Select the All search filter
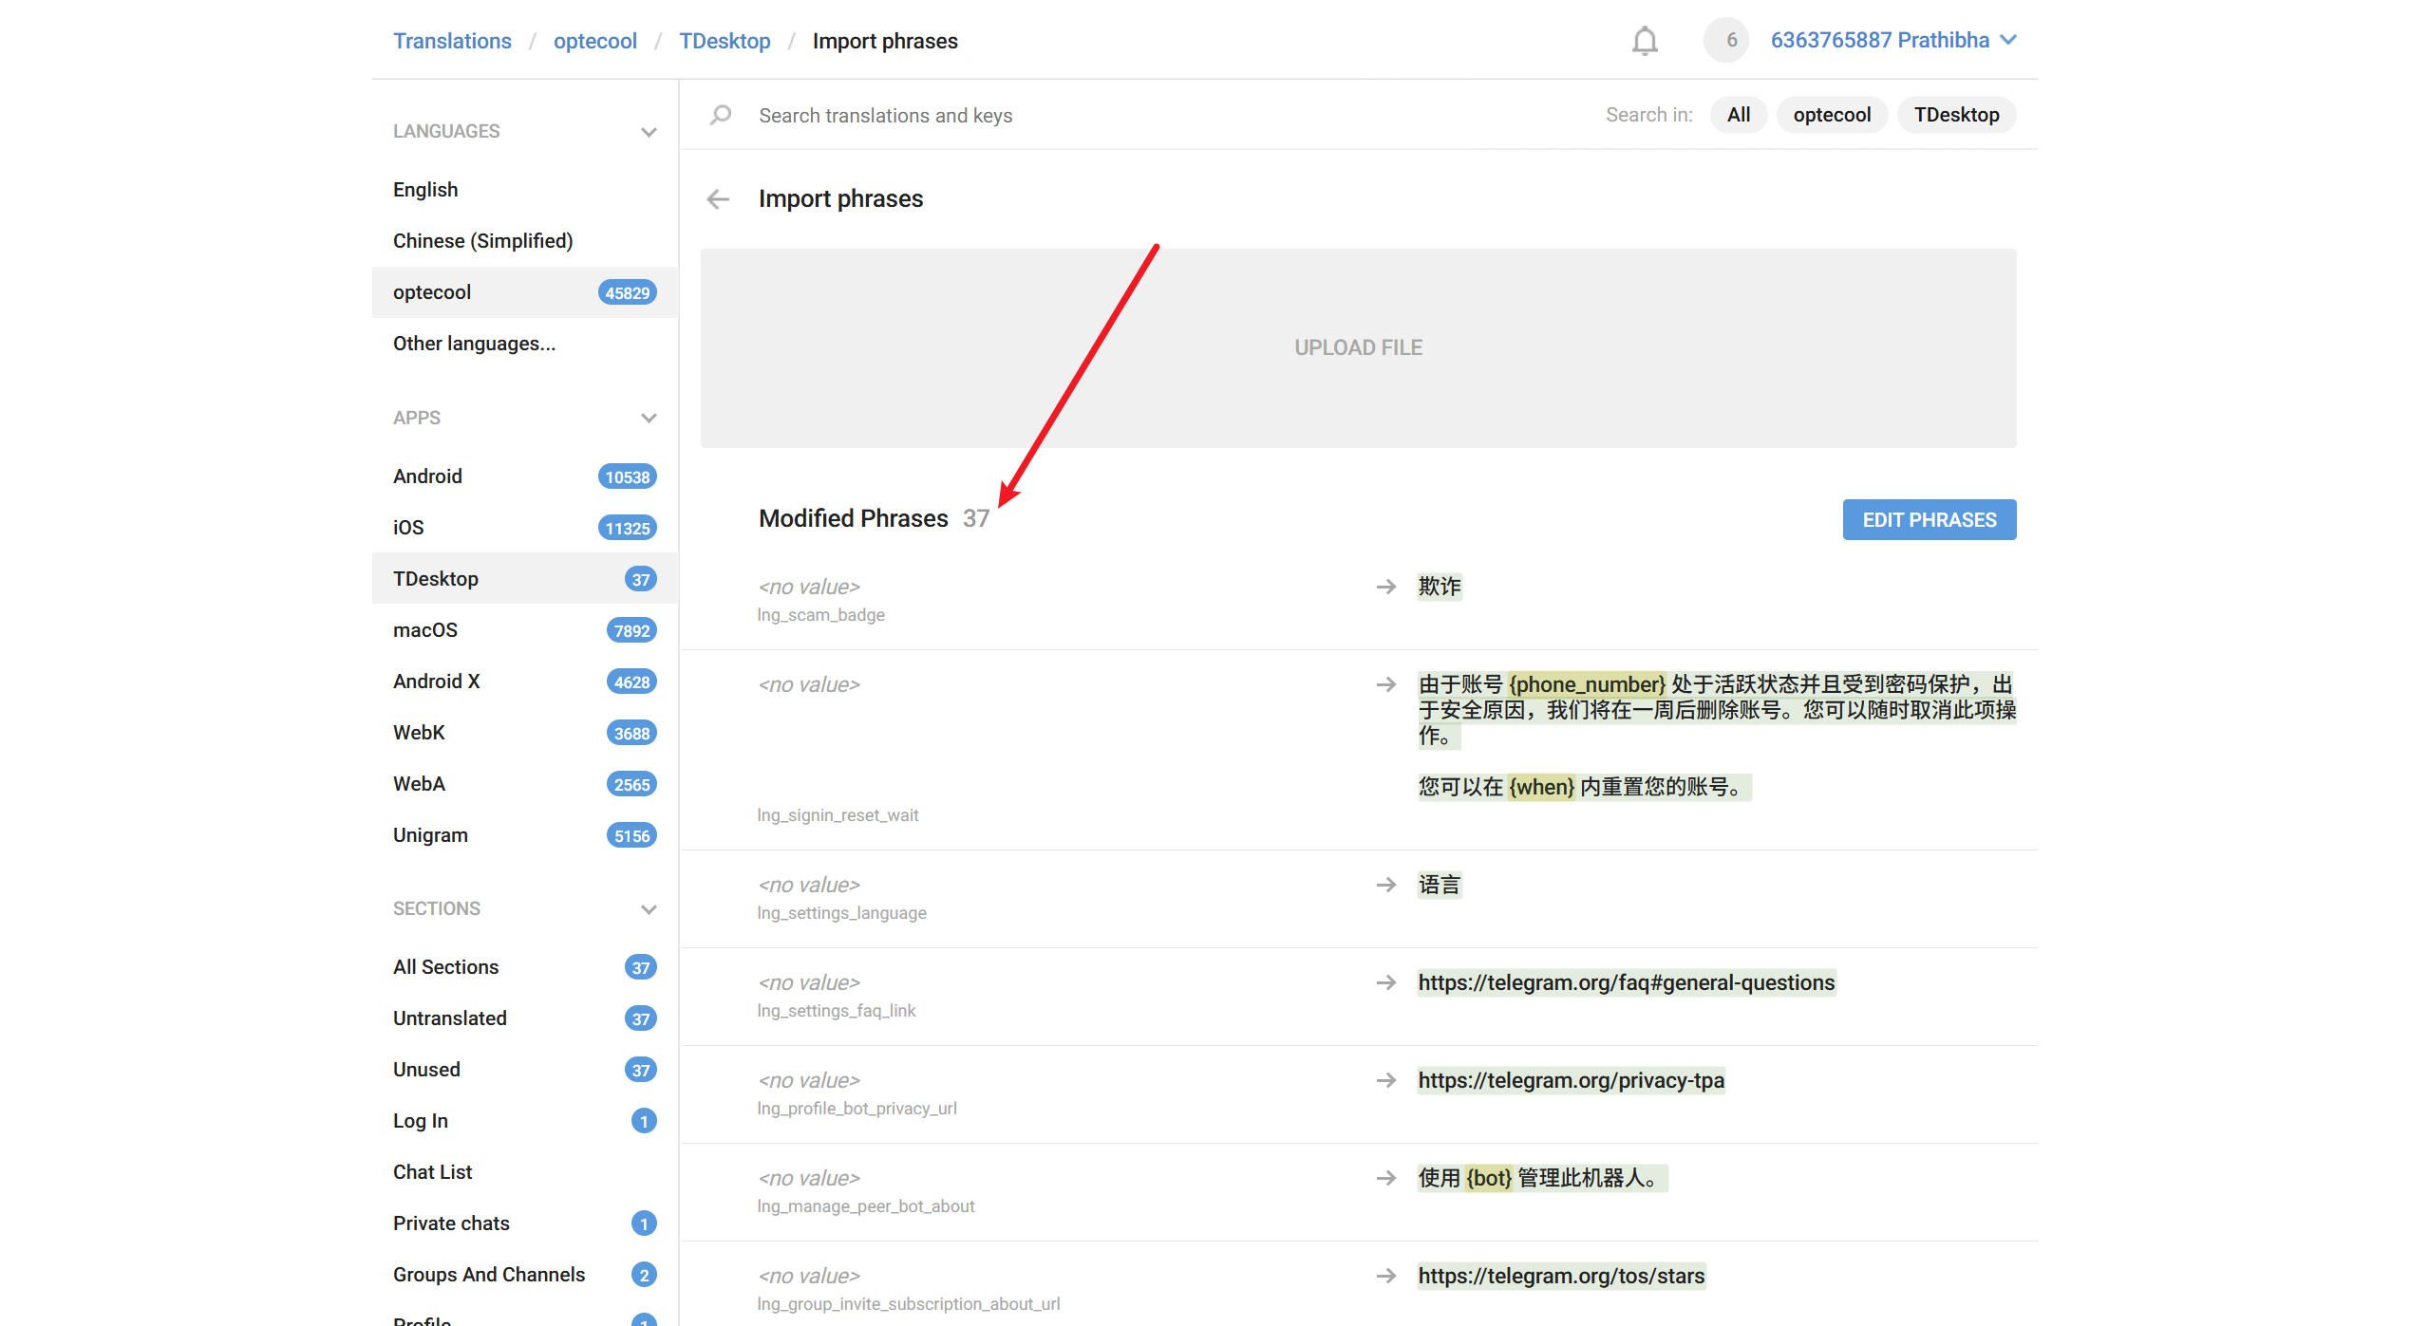Image resolution: width=2410 pixels, height=1326 pixels. 1738,115
